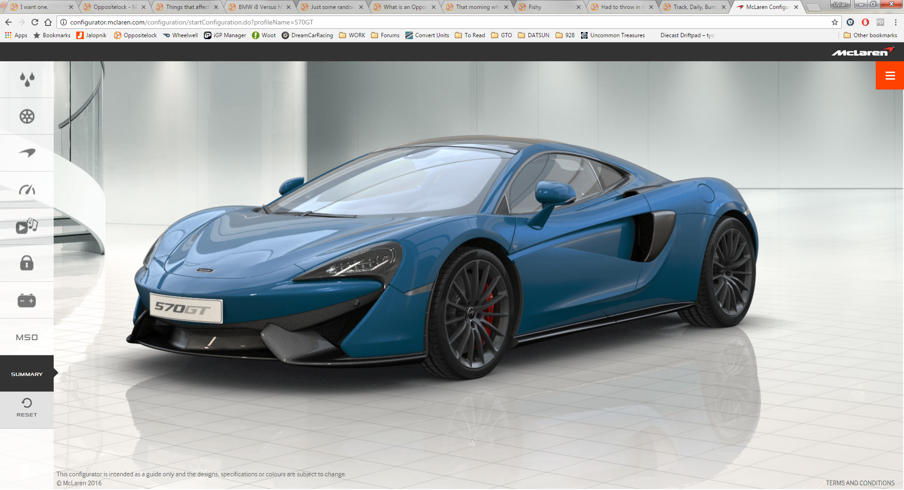
Task: Open the DreamCarRacing bookmark
Action: [307, 35]
